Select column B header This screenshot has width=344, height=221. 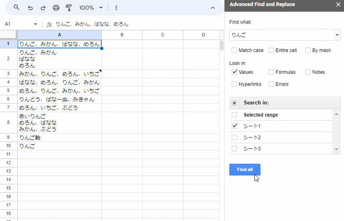[x=122, y=35]
